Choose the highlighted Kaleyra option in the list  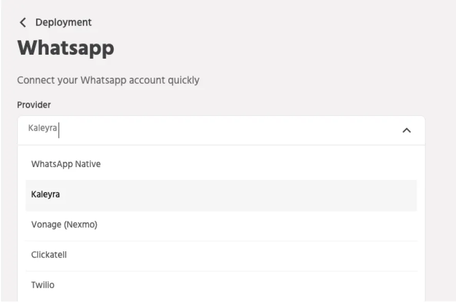point(221,195)
